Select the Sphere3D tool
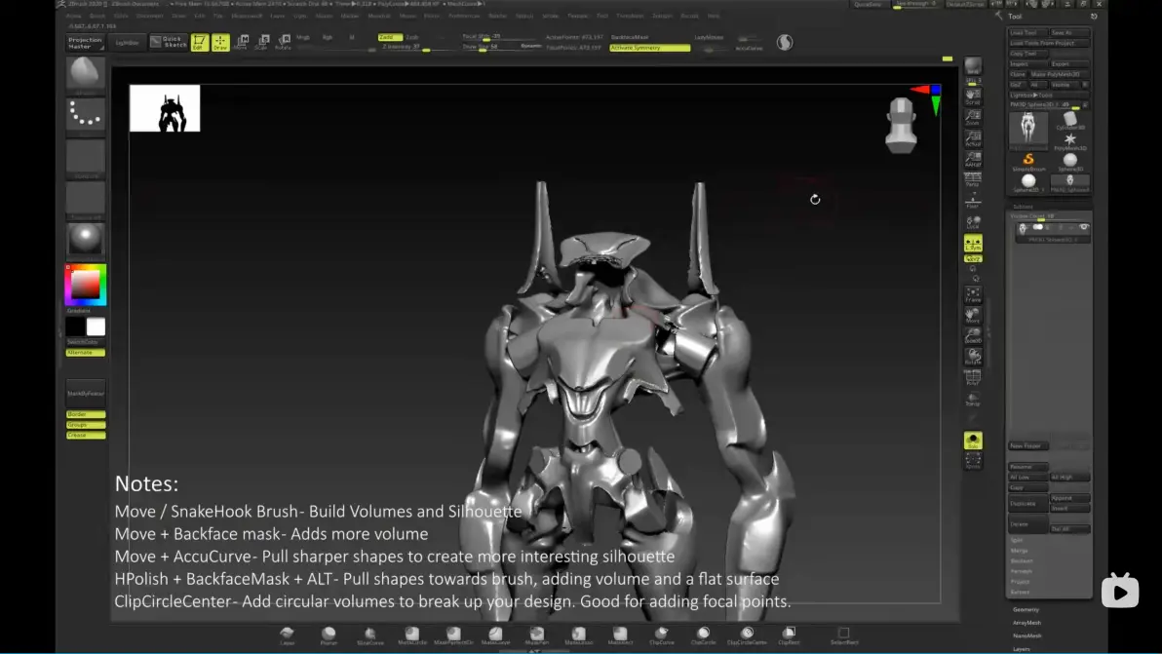Image resolution: width=1162 pixels, height=654 pixels. tap(1070, 162)
